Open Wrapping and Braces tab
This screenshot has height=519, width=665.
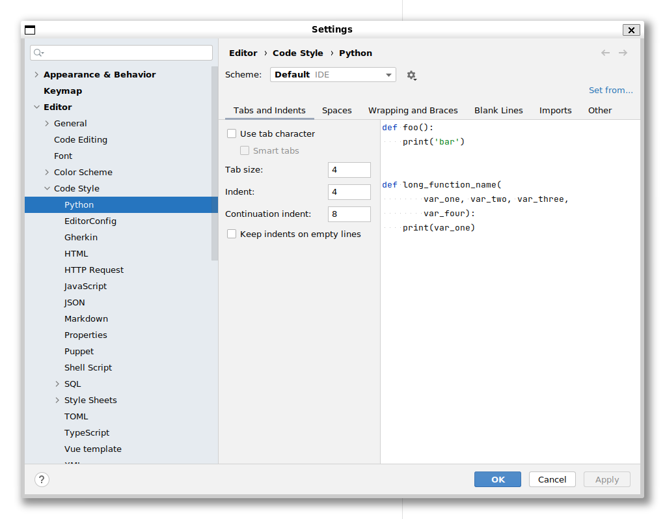click(413, 110)
